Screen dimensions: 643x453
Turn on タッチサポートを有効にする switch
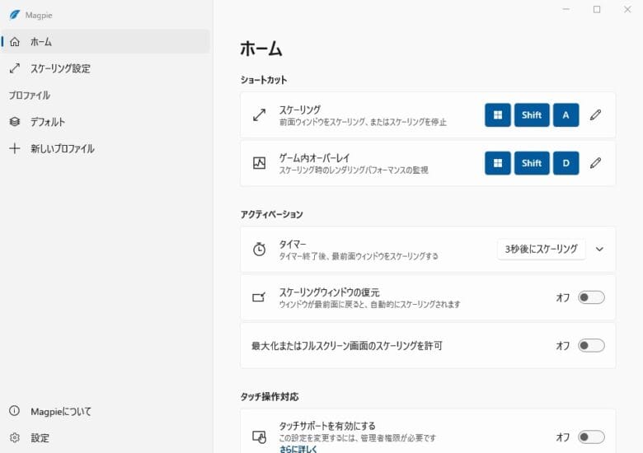(591, 437)
